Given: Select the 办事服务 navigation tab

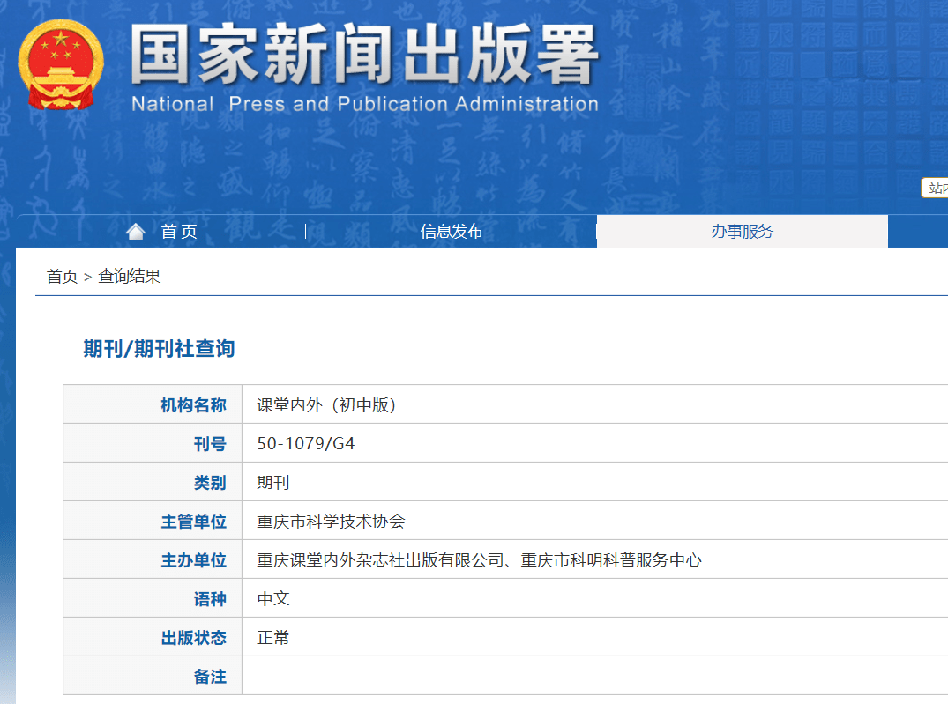Looking at the screenshot, I should 742,232.
